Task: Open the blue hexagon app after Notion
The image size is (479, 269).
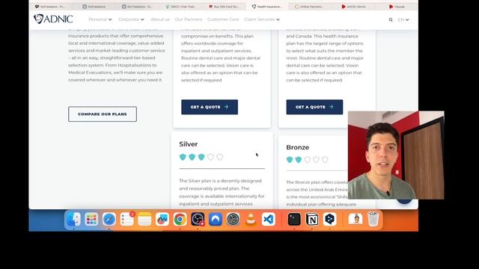Action: [329, 219]
